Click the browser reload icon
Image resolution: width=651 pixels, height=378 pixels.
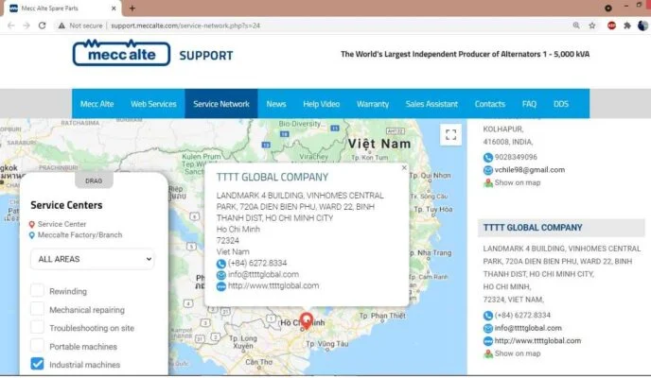coord(43,26)
